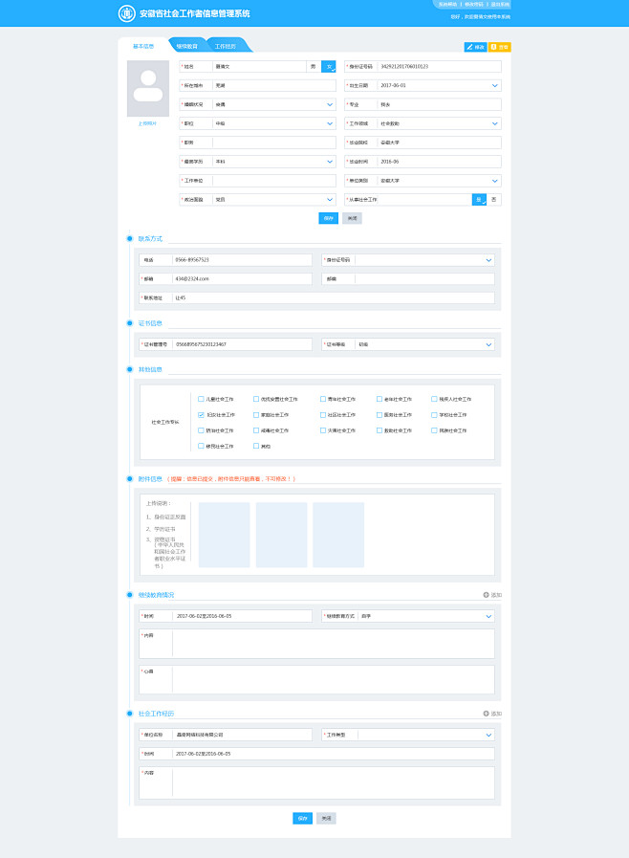The width and height of the screenshot is (629, 858).
Task: Check the 儿童社会工作 checkbox
Action: [201, 399]
